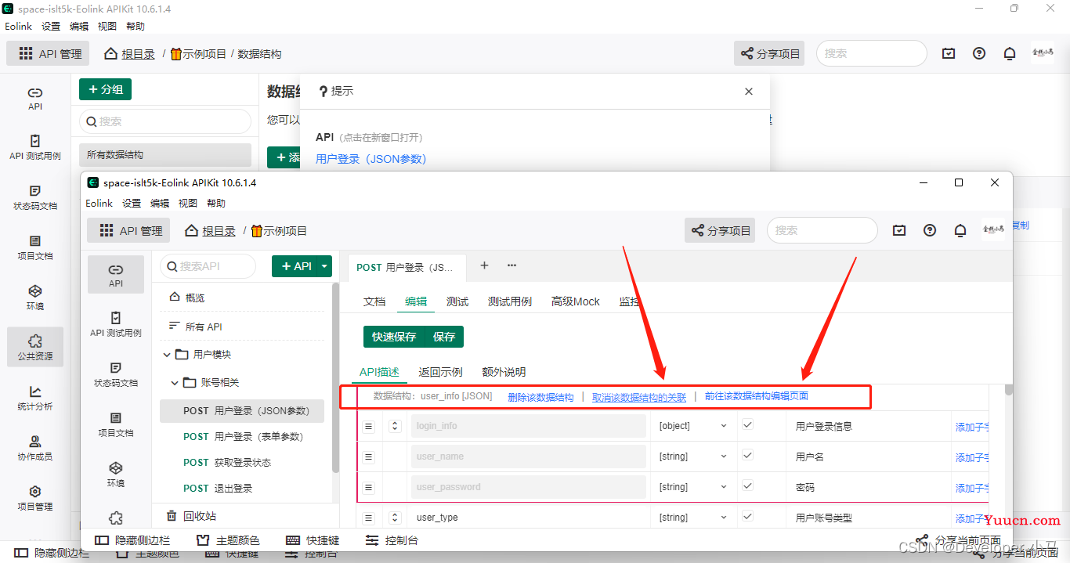Open 项目文档 in front window sidebar
This screenshot has height=563, width=1070.
pos(116,424)
